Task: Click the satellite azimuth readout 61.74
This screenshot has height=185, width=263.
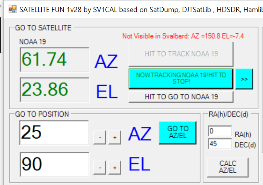Action: (54, 59)
